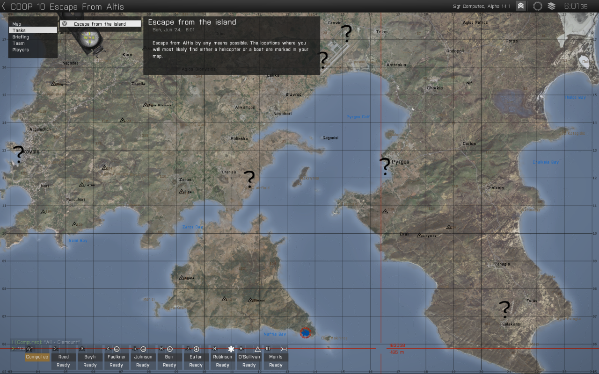Click the question mark marker near Gravia
The width and height of the screenshot is (599, 374).
(x=346, y=34)
